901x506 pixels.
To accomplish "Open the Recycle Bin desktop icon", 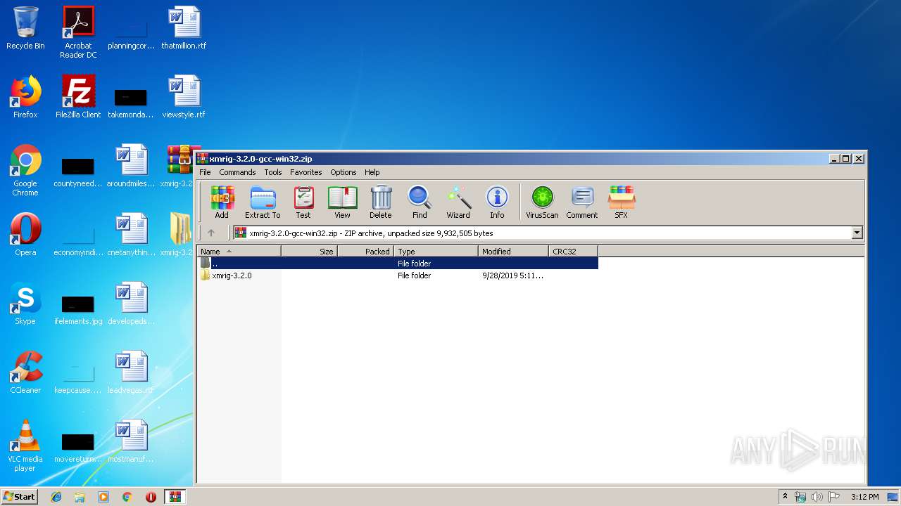I will point(25,28).
